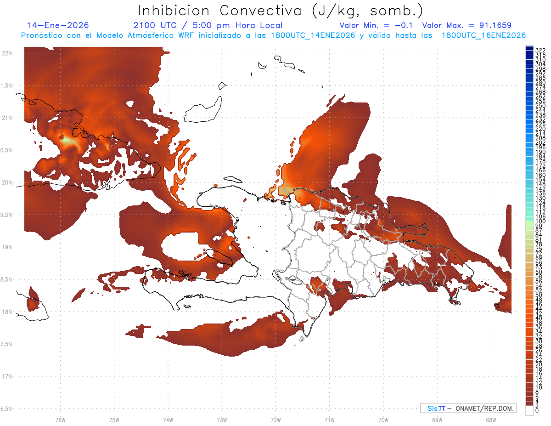Click the '72W' longitude label
Viewport: 551px width, 426px height.
pyautogui.click(x=276, y=420)
